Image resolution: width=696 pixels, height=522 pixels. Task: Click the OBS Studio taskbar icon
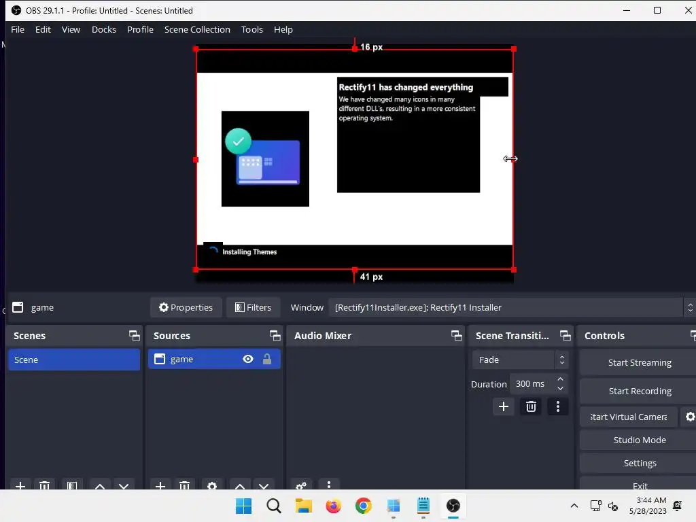coord(453,506)
